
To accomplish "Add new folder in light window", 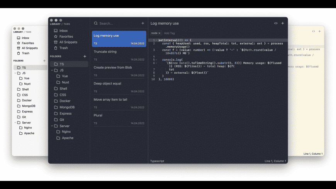I will (x=44, y=61).
